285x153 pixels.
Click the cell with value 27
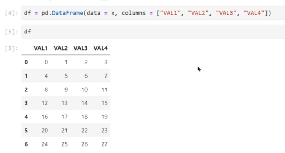click(x=104, y=145)
